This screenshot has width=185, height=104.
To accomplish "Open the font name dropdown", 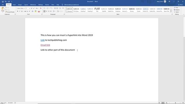I will coord(25,8).
